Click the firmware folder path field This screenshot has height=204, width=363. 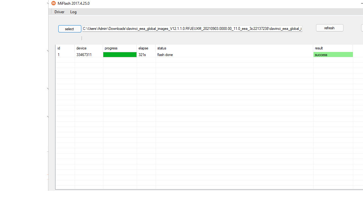pos(192,29)
